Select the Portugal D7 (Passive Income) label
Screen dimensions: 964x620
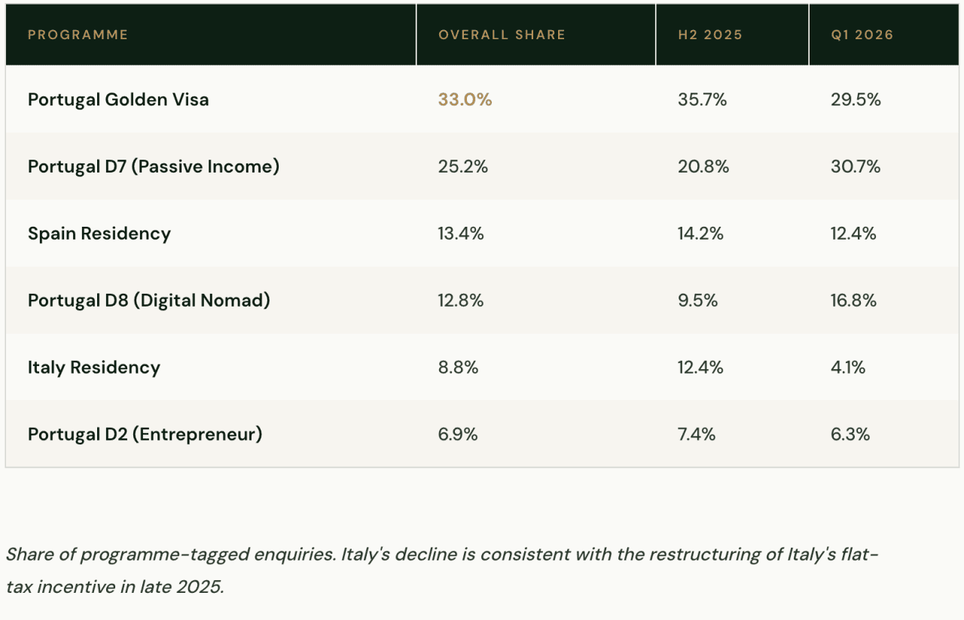pos(154,166)
